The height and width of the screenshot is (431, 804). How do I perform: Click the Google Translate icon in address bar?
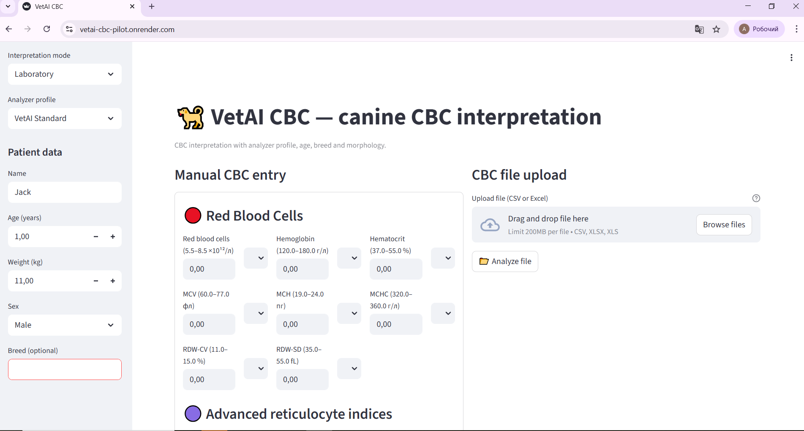click(x=700, y=29)
